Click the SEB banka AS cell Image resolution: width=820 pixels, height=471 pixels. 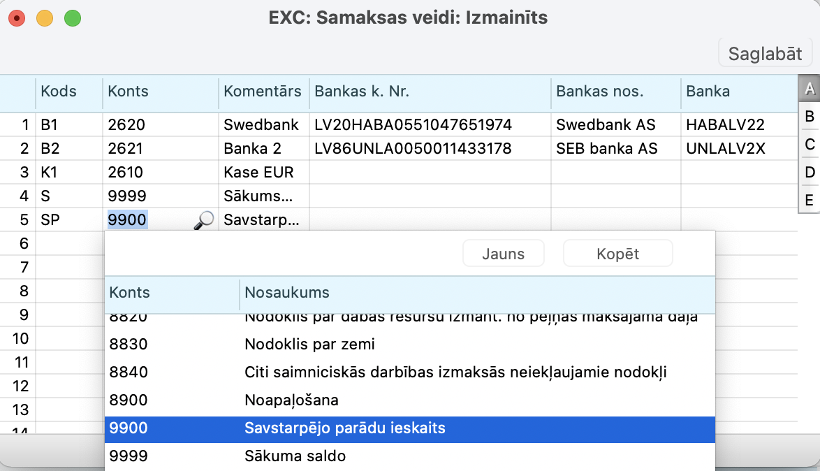[x=606, y=149]
